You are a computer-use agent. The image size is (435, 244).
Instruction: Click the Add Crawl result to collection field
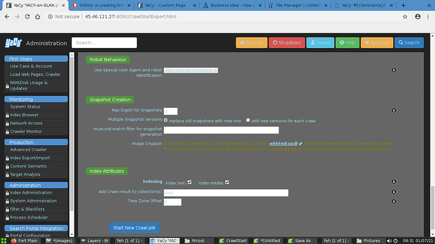pyautogui.click(x=226, y=193)
